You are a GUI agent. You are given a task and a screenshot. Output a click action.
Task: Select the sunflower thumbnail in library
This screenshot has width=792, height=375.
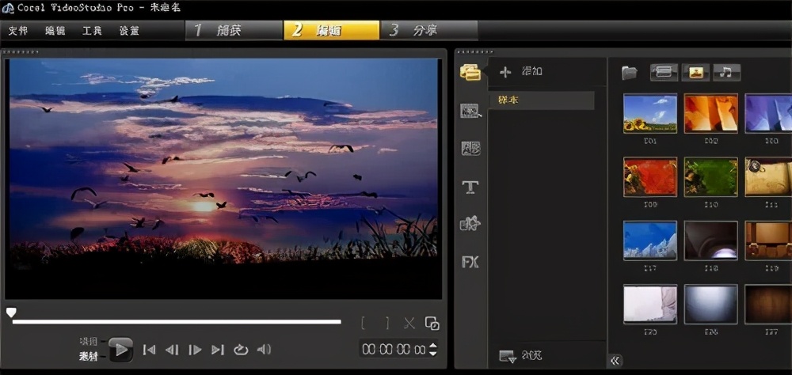(x=650, y=113)
